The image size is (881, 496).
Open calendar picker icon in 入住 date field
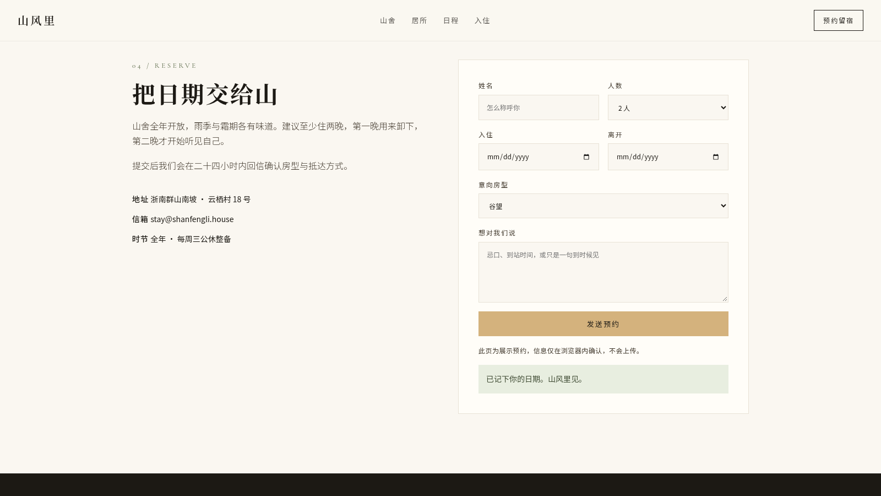(586, 157)
